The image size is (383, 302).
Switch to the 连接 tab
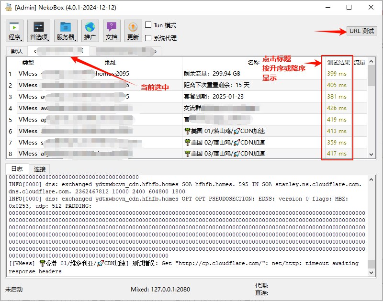pyautogui.click(x=40, y=169)
